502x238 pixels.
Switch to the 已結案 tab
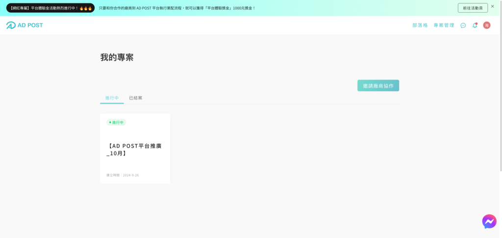(136, 98)
